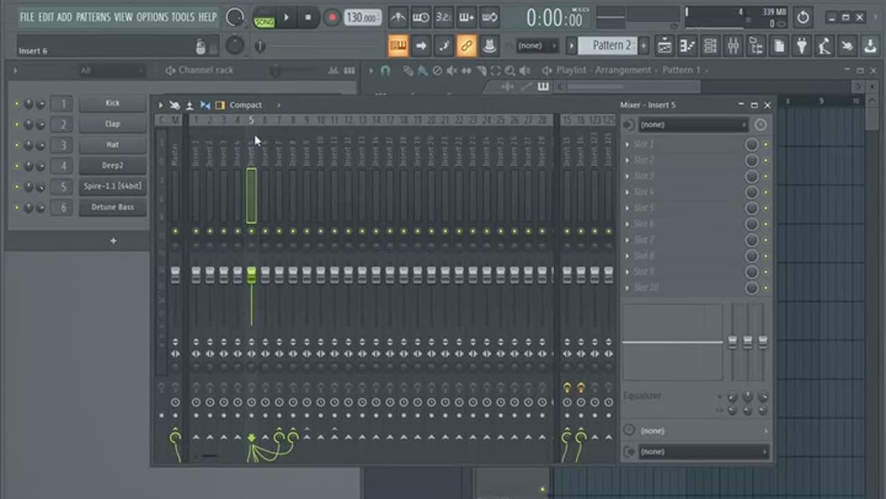Disable mixer effect Slot 1 LED
Image resolution: width=886 pixels, height=499 pixels.
[766, 145]
